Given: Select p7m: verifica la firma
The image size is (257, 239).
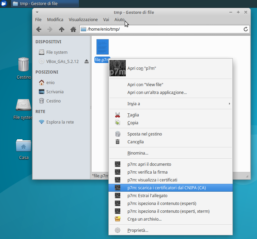Looking at the screenshot, I should (147, 172).
